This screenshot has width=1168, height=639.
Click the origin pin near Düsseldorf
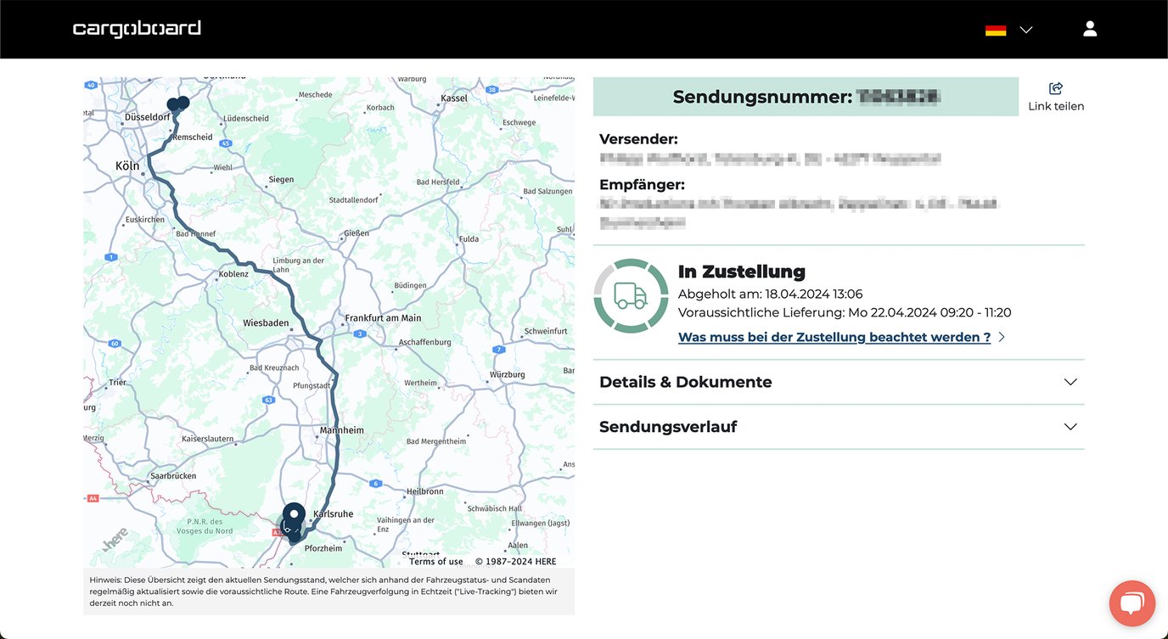(x=178, y=104)
